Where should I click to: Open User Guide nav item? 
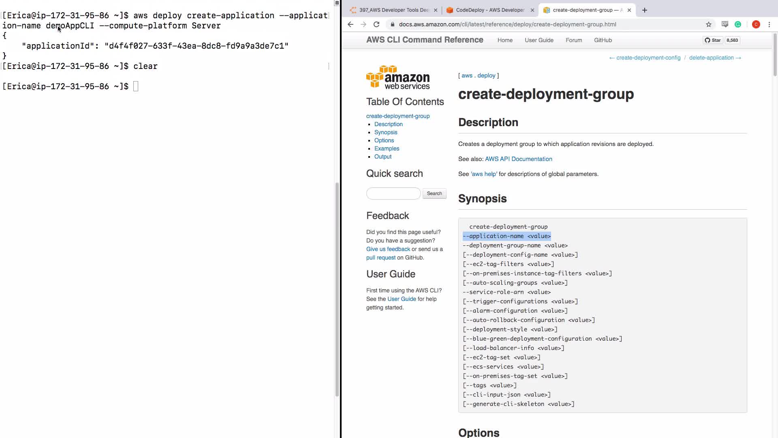click(x=539, y=40)
